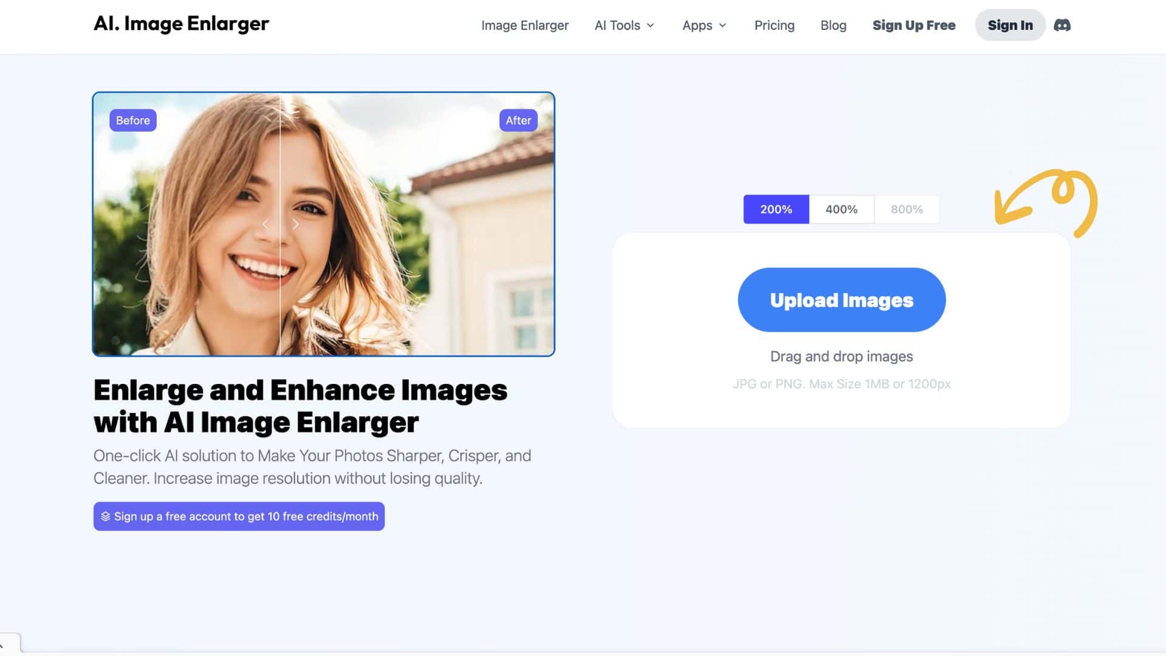The width and height of the screenshot is (1166, 656).
Task: Open the Discord icon link
Action: [x=1062, y=26]
